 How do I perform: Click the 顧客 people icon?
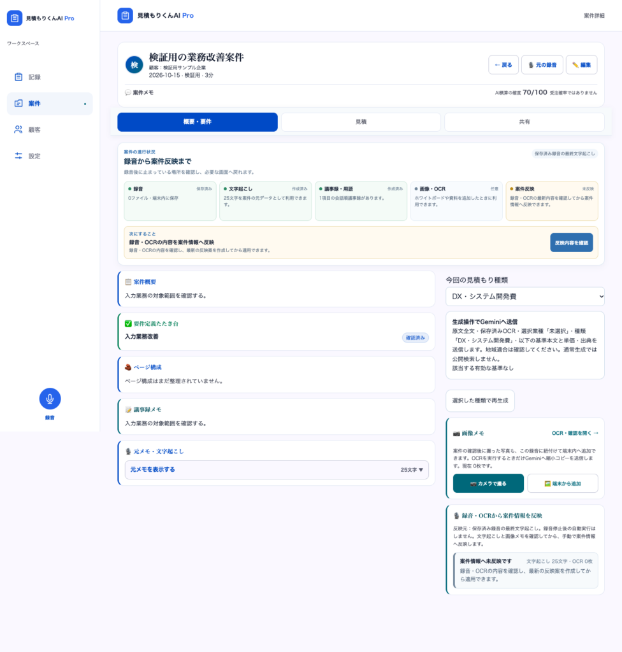point(18,130)
